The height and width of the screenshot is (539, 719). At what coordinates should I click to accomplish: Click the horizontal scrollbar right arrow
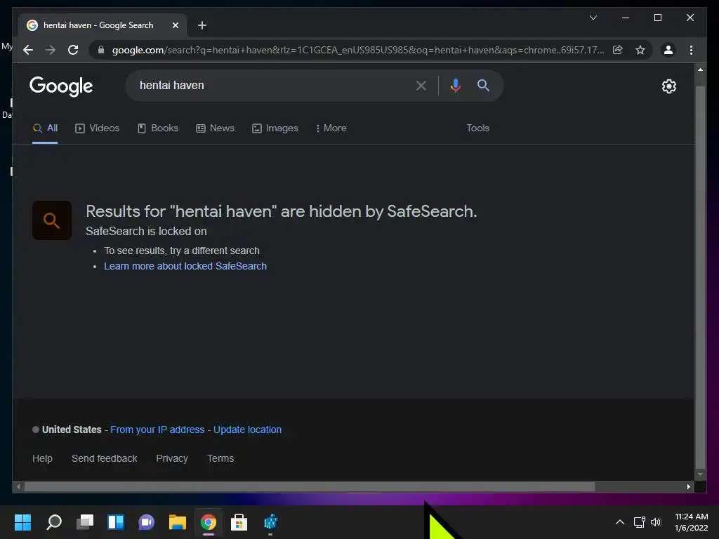(x=689, y=487)
